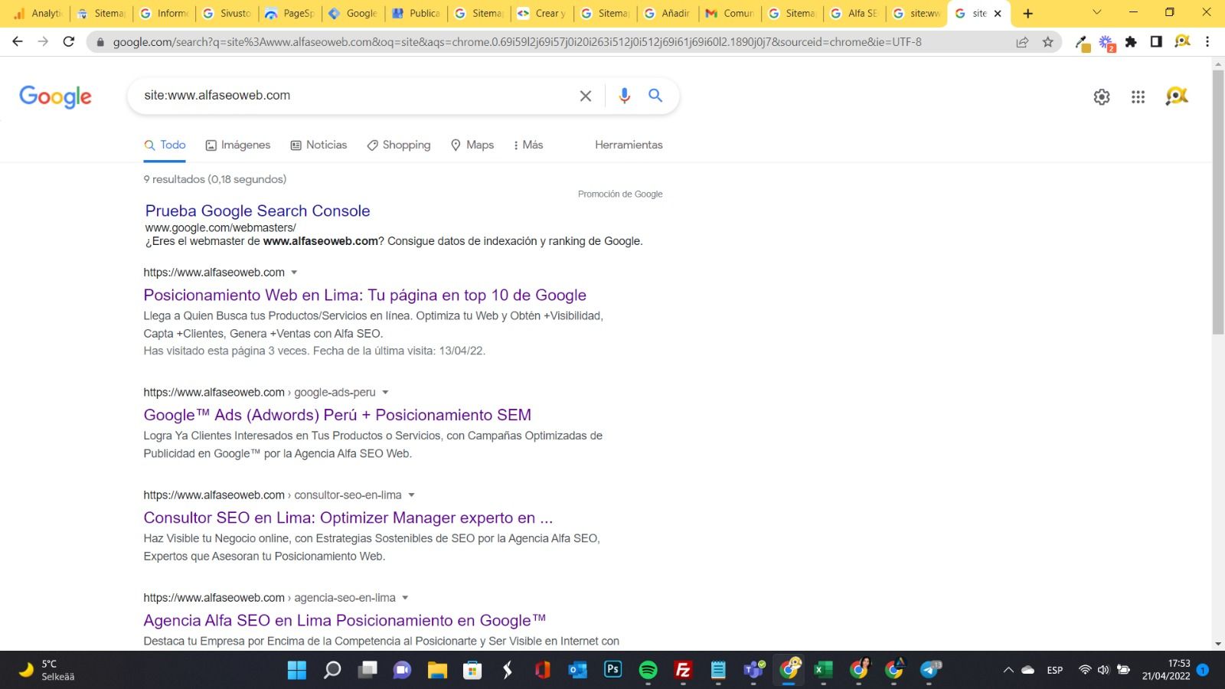Switch to the Noticias results tab

pos(318,145)
